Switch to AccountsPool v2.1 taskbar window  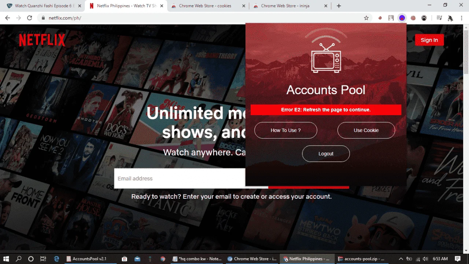tap(91, 259)
